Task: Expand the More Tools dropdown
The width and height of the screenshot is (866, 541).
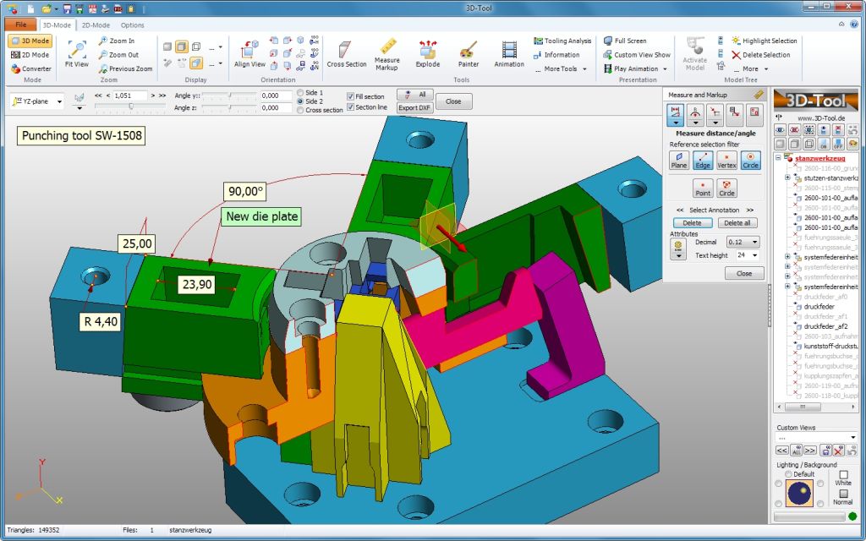Action: (x=565, y=69)
